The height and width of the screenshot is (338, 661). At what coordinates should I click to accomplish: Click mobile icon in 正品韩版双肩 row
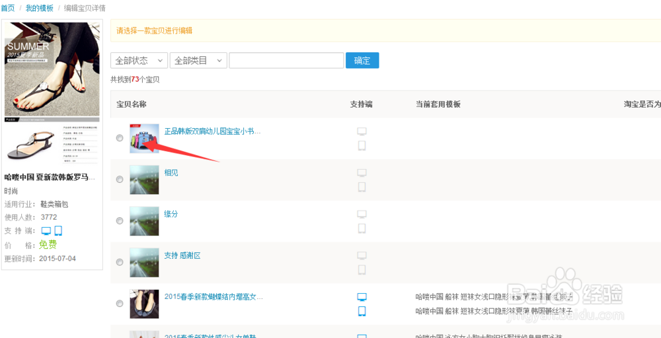pyautogui.click(x=362, y=146)
